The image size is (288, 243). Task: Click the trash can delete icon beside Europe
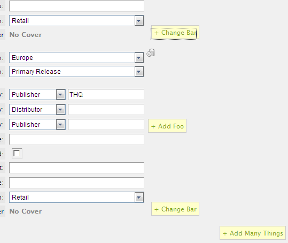click(151, 53)
